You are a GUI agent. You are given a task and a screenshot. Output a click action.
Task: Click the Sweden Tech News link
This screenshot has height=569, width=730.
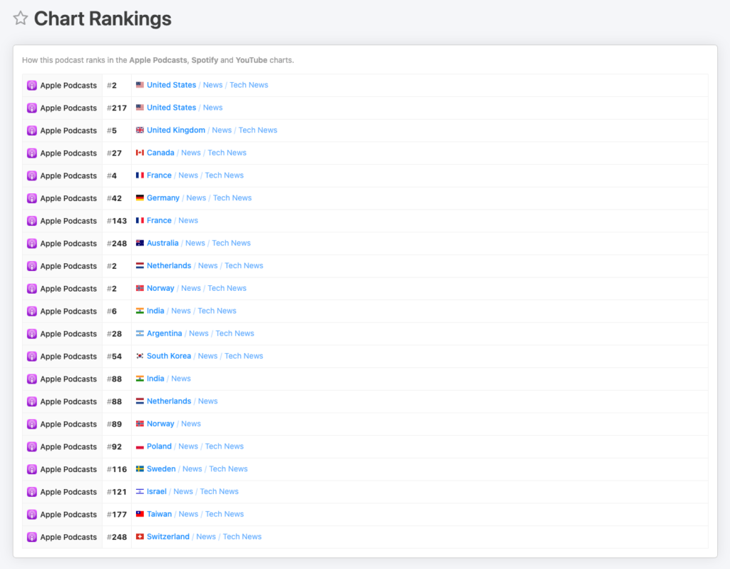tap(228, 468)
